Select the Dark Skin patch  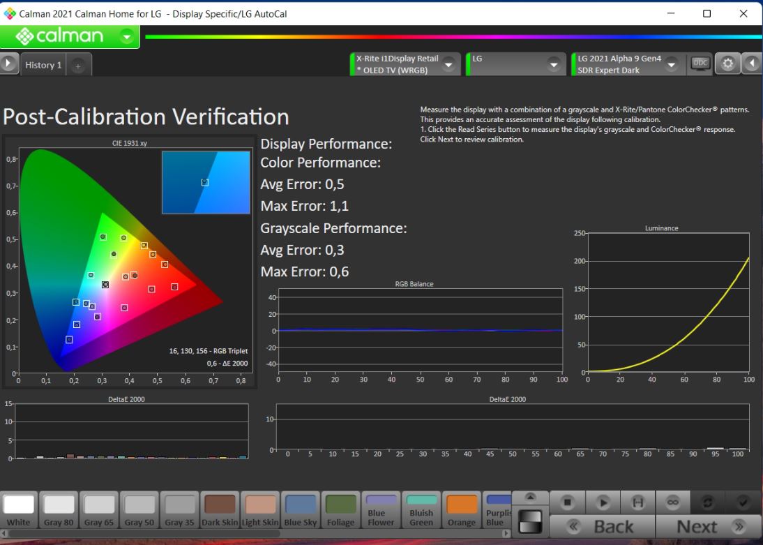220,510
